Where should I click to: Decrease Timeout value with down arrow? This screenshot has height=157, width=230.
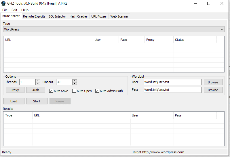(x=75, y=83)
